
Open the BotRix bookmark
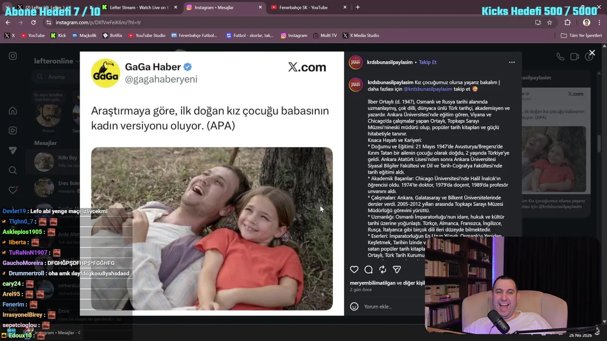tap(112, 36)
